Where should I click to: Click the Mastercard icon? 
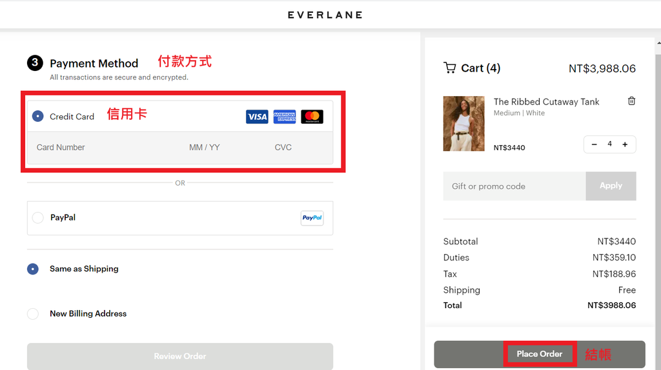312,117
